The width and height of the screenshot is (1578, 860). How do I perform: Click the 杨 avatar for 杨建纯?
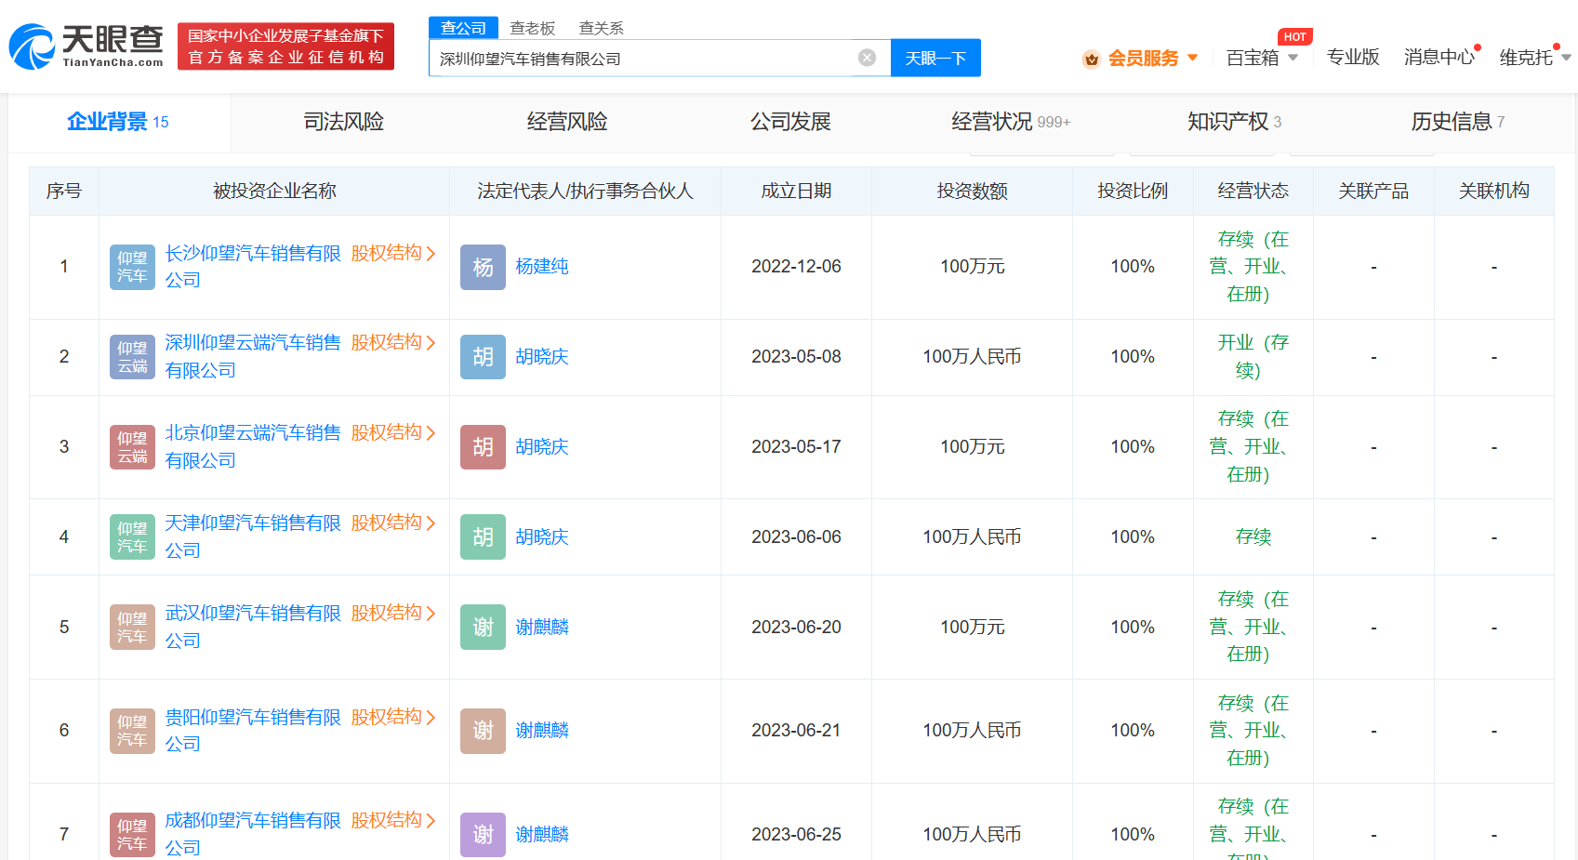point(483,267)
